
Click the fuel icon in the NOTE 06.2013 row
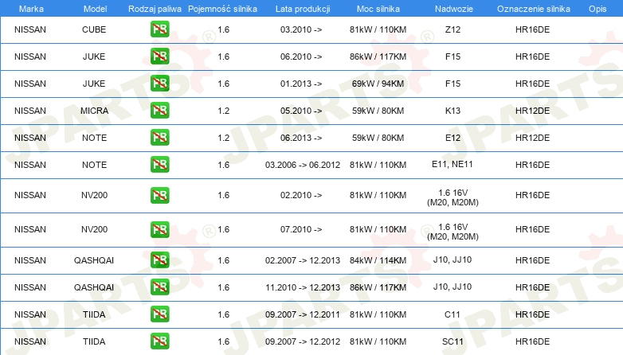pyautogui.click(x=159, y=138)
